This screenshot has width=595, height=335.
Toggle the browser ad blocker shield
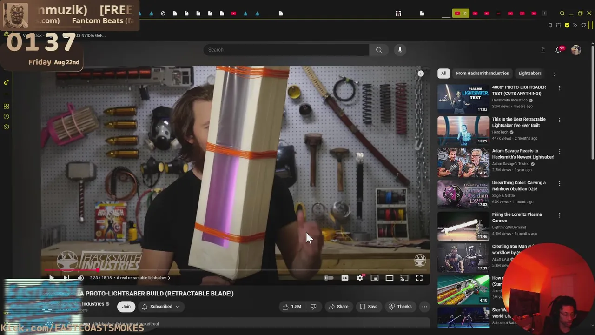click(x=567, y=26)
